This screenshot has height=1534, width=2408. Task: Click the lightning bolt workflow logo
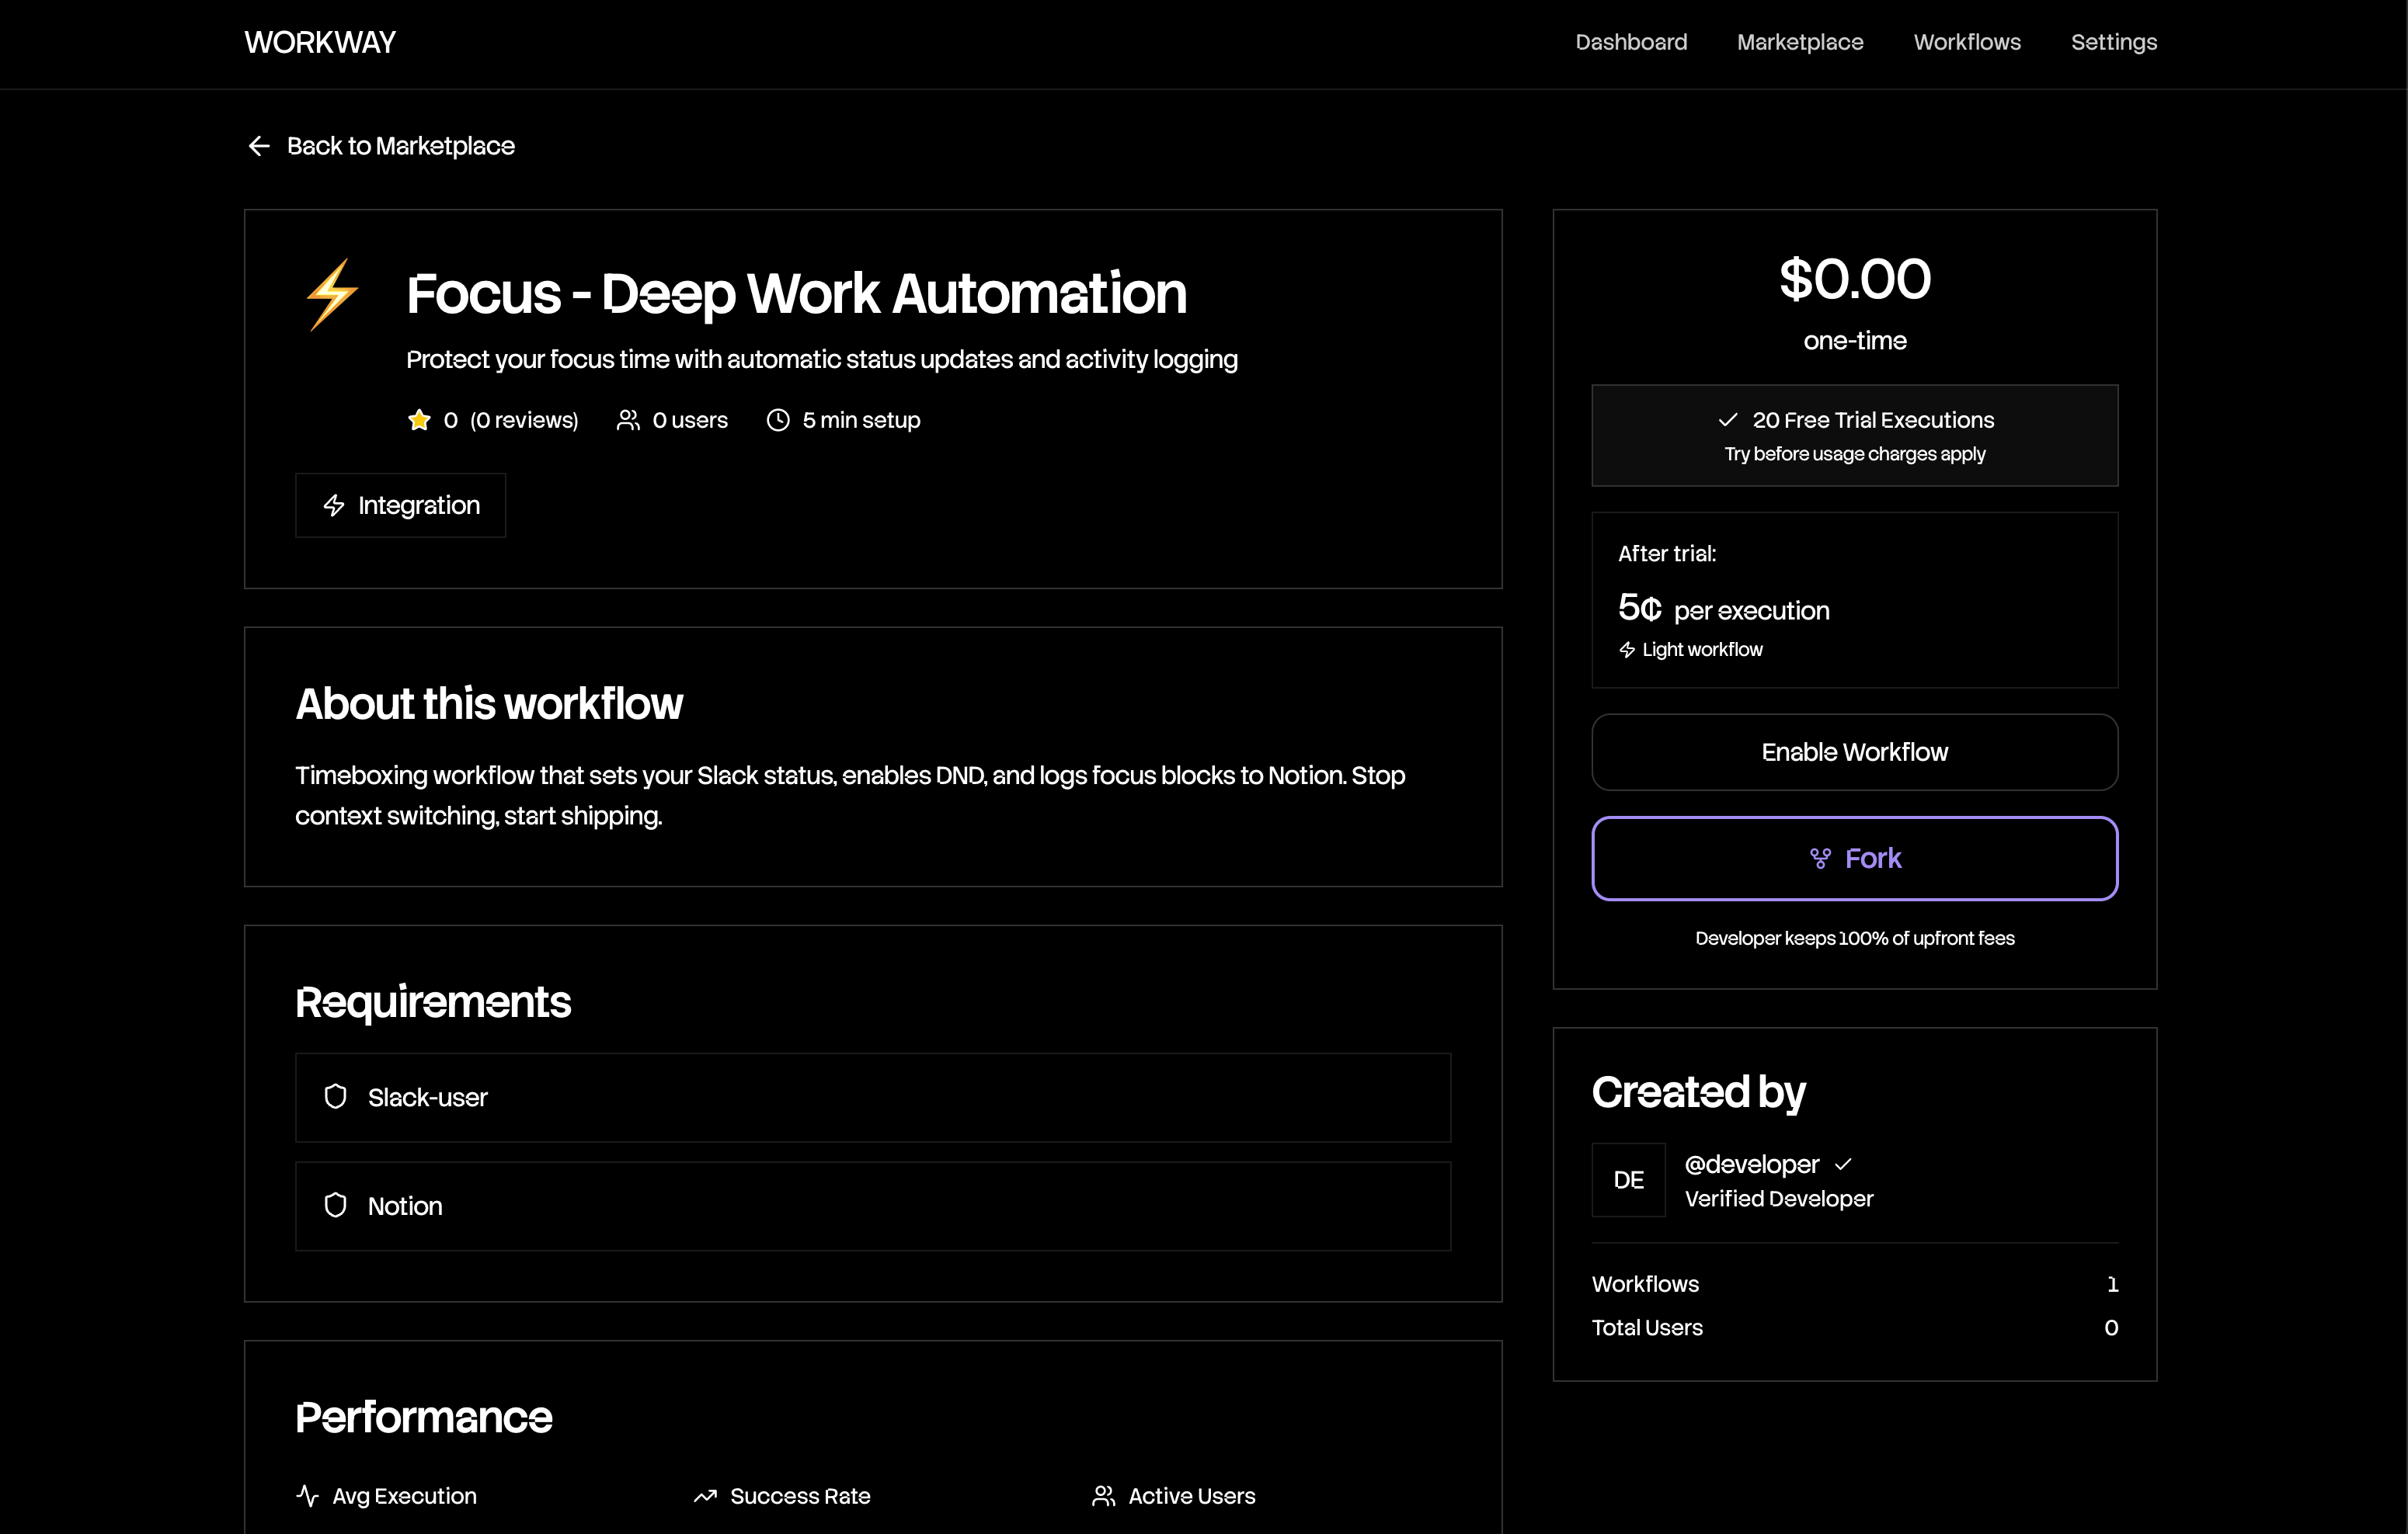[x=332, y=293]
